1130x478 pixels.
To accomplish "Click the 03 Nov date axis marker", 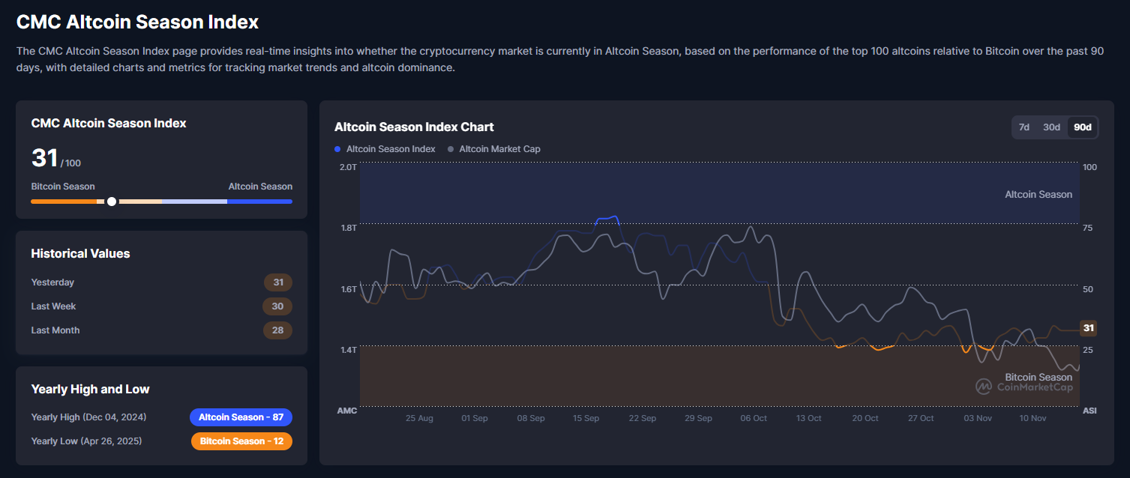I will click(x=978, y=418).
